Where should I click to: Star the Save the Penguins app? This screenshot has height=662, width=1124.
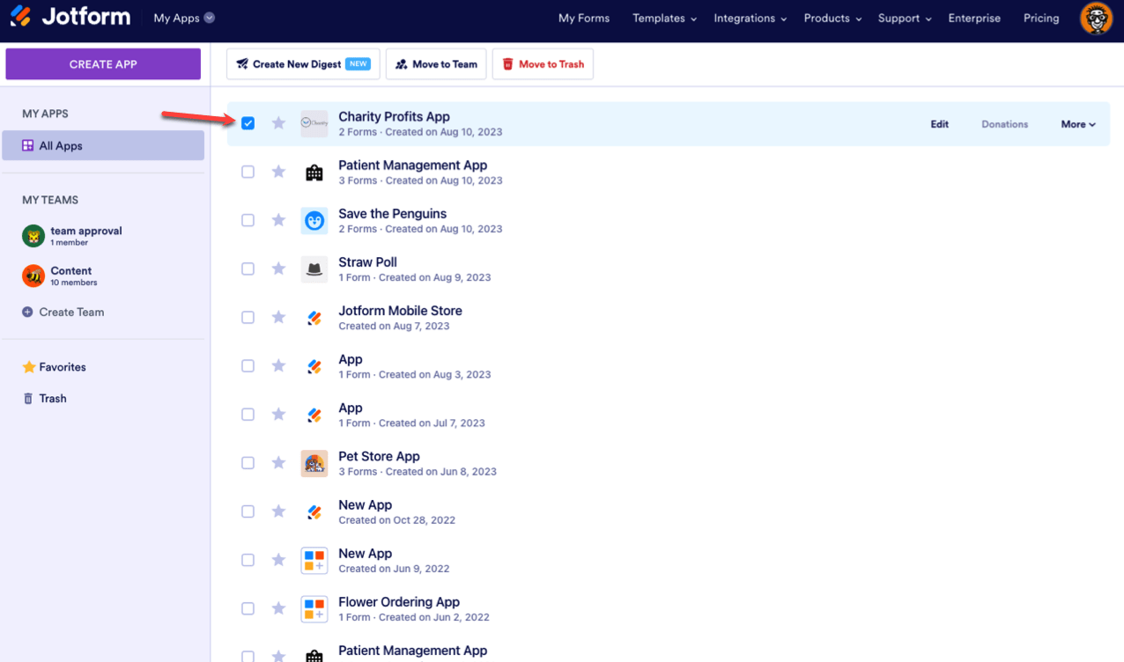278,220
